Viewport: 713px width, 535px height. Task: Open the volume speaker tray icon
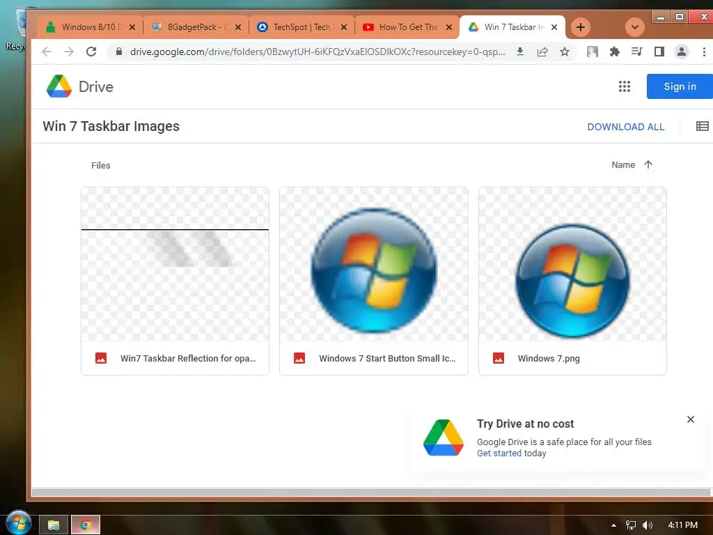pos(648,525)
